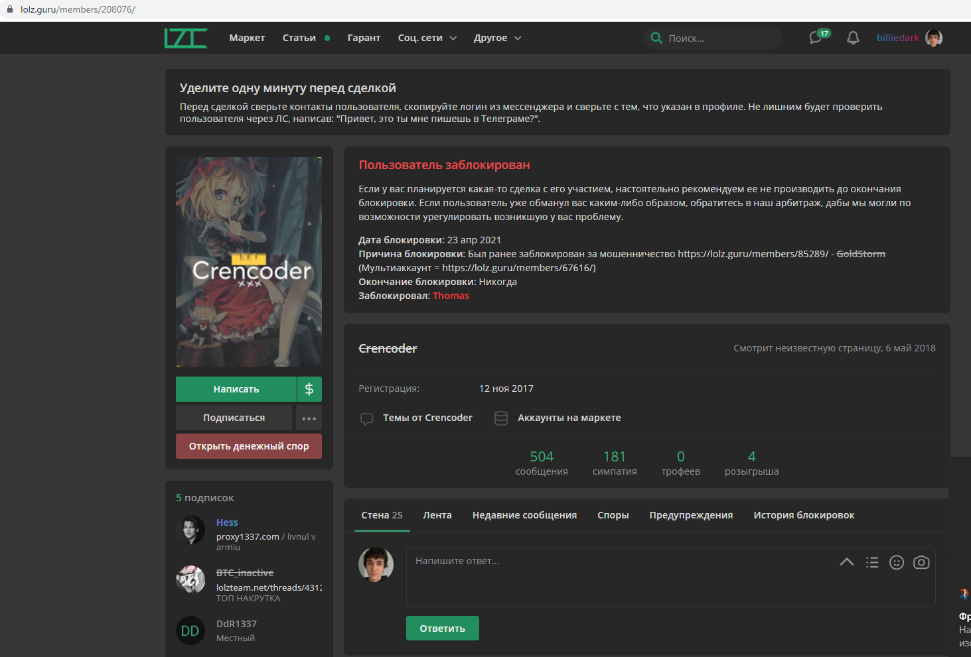Click the LZT logo in the header
This screenshot has width=971, height=657.
tap(186, 38)
